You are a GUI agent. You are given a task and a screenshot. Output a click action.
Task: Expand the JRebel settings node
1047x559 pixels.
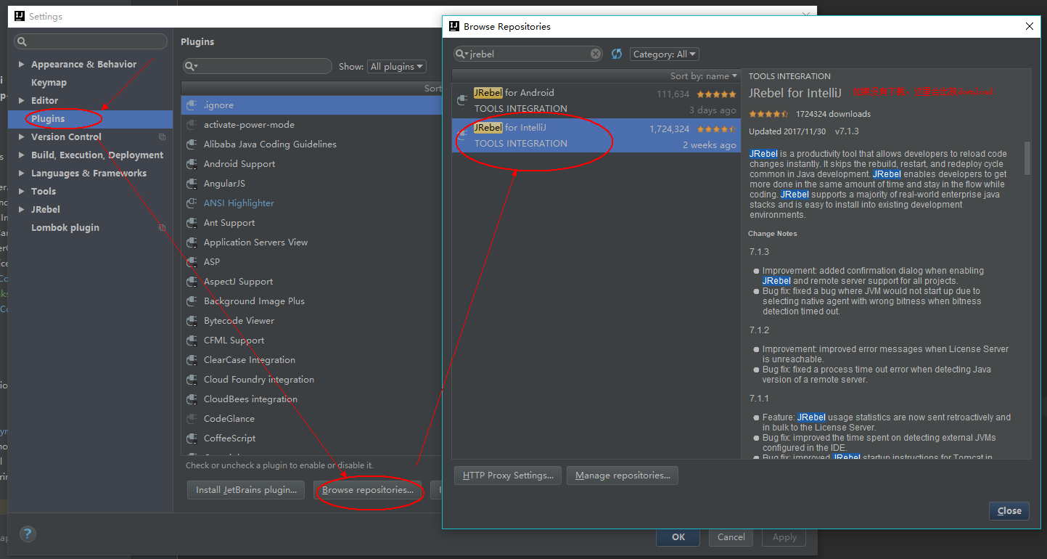(x=22, y=210)
